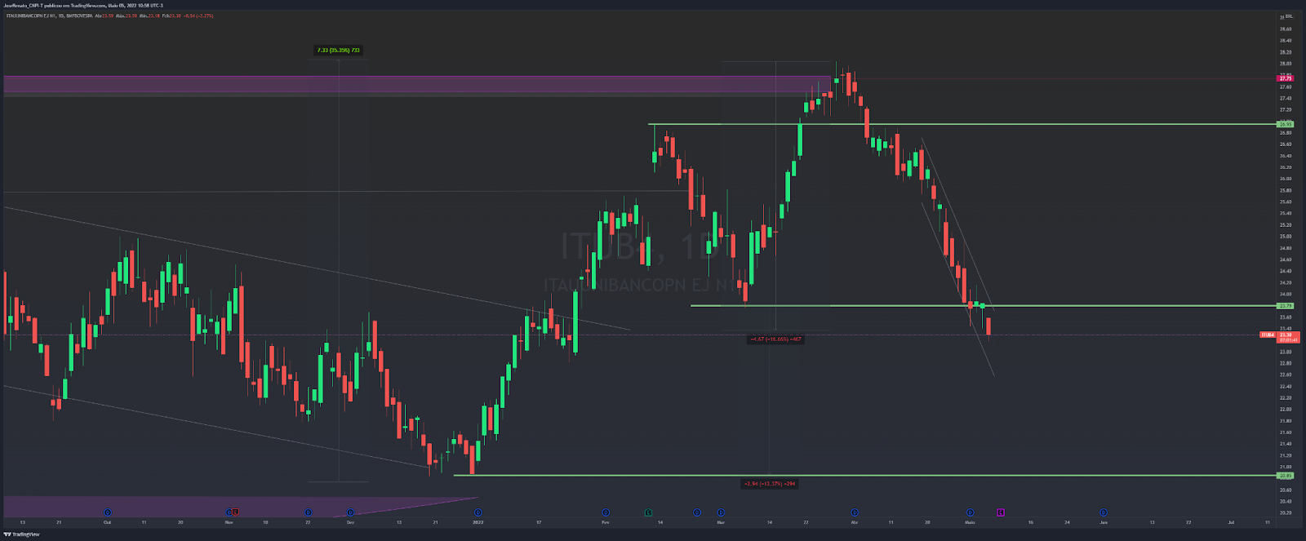
Task: Click the green 26.95 price label
Action: click(x=1285, y=124)
